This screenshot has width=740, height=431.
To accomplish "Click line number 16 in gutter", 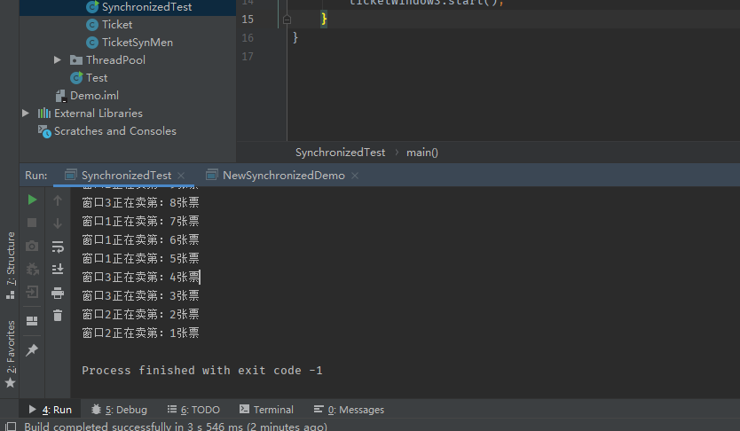I will coord(248,38).
